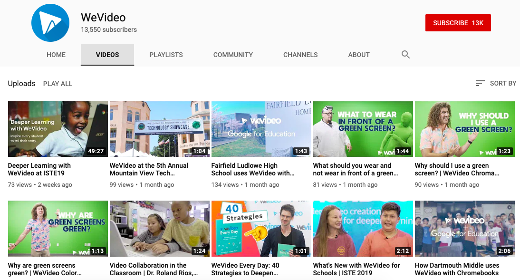Click the 1:04 duration badge
The image size is (520, 280).
[x=199, y=151]
